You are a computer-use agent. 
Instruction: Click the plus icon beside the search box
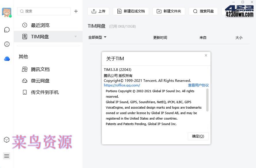click(x=76, y=11)
